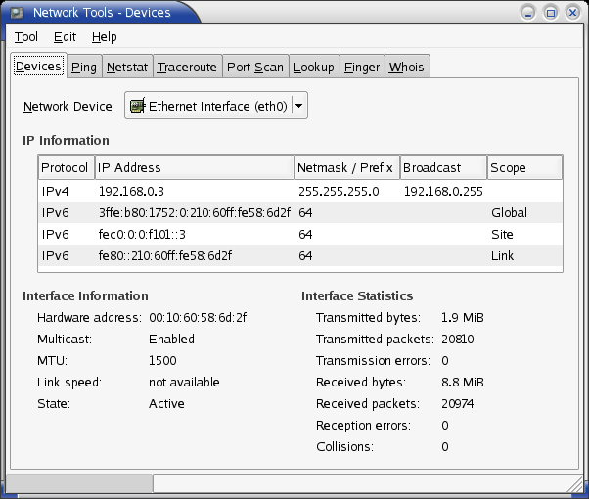Open the Tool menu
Viewport: 589px width, 499px height.
(25, 37)
